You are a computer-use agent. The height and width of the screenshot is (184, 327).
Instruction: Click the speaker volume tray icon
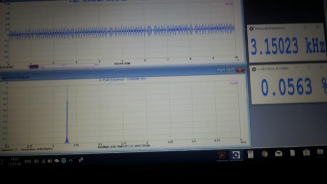(36, 162)
